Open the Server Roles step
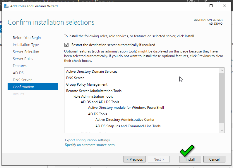This screenshot has width=233, height=168. click(23, 59)
